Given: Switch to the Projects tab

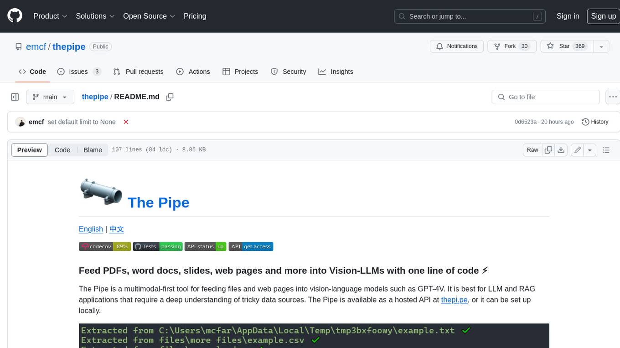Looking at the screenshot, I should (x=240, y=72).
